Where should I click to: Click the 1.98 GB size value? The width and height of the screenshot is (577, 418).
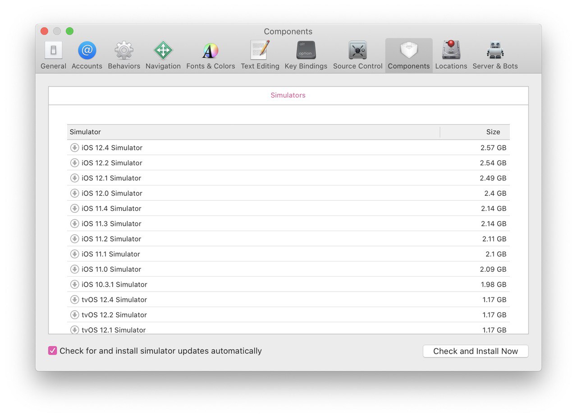coord(494,284)
